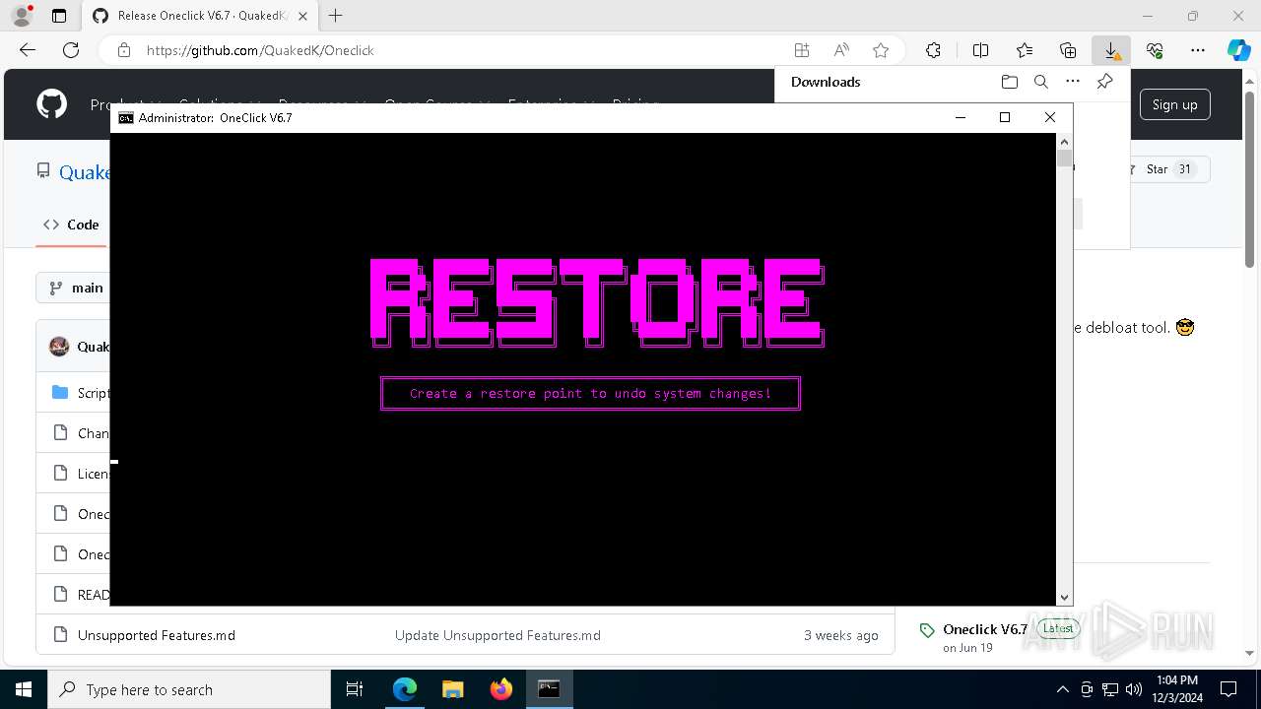Open the notification center icon
The height and width of the screenshot is (709, 1261).
(1228, 689)
